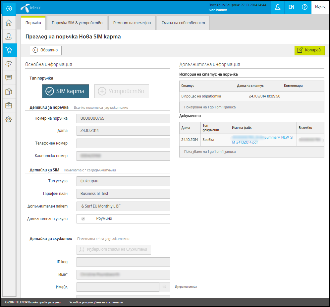Click the Клиентски номер field

(x=123, y=156)
